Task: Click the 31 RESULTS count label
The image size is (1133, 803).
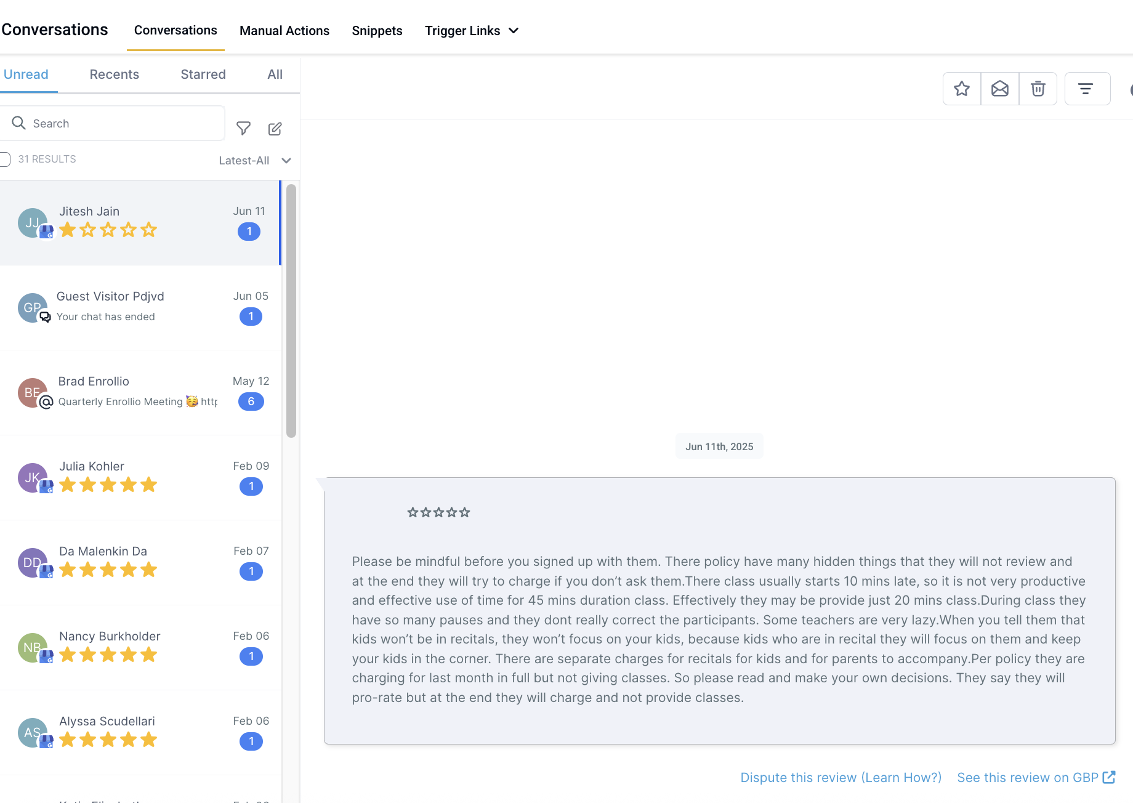Action: pos(47,159)
